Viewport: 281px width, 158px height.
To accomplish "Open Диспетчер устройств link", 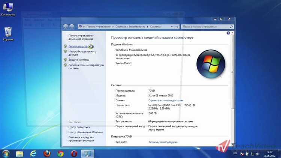I will 81,46.
